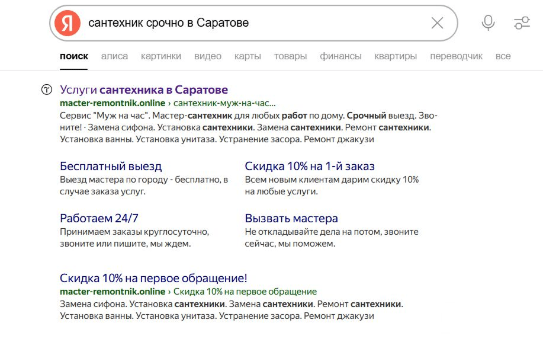Click description Выезд мастера по городу - бесплатно
Viewport: 543px width, 342px height.
[144, 186]
